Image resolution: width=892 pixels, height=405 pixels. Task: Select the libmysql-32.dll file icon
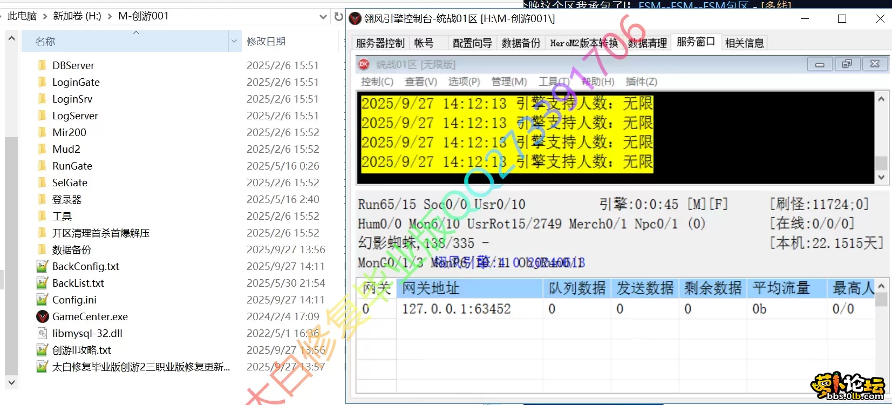(42, 333)
